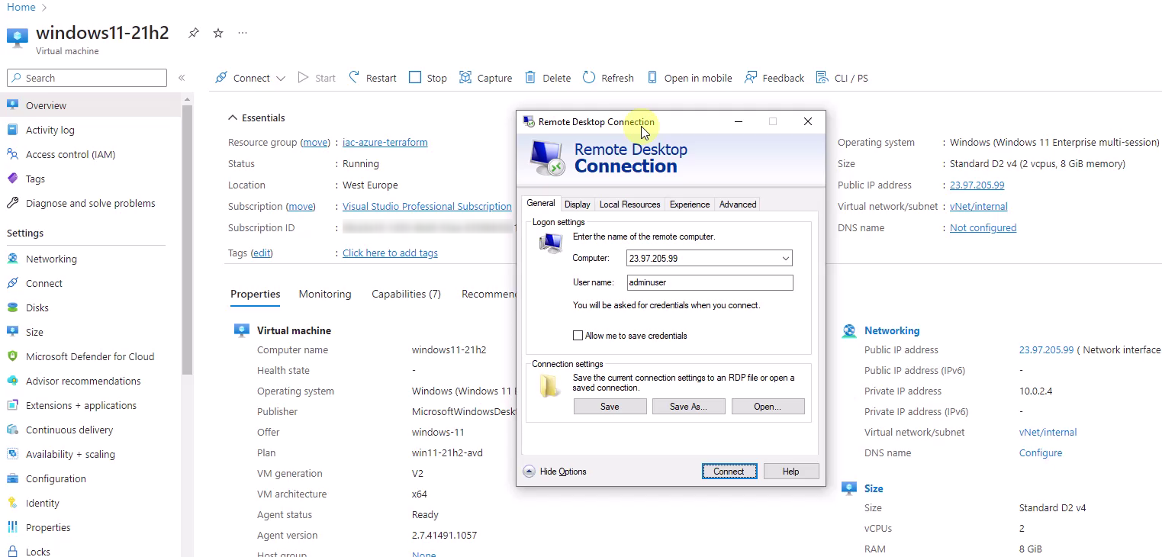Viewport: 1162px width, 557px height.
Task: Click Save connection settings button
Action: pyautogui.click(x=610, y=407)
